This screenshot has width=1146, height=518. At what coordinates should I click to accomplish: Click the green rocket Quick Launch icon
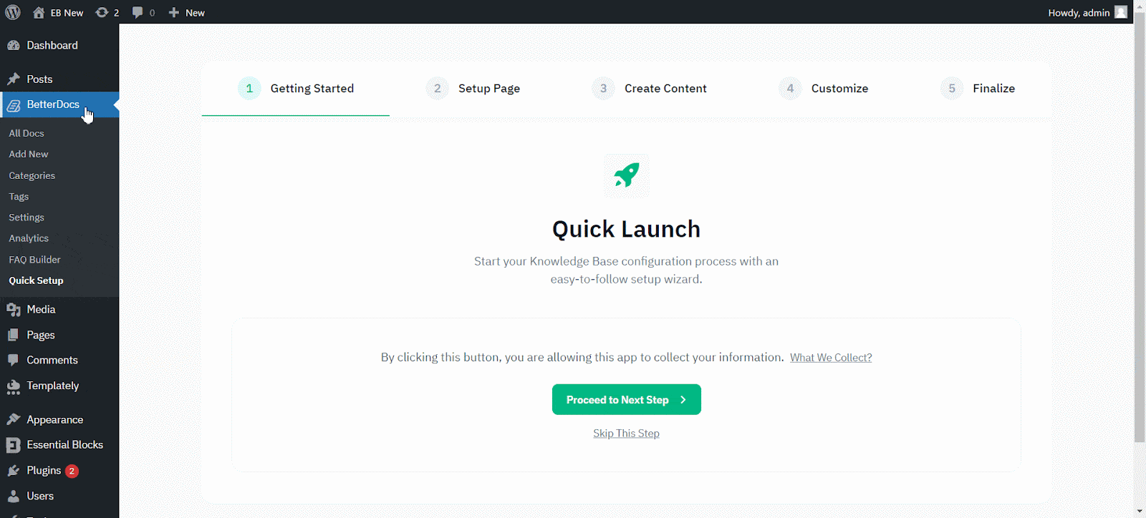(626, 175)
